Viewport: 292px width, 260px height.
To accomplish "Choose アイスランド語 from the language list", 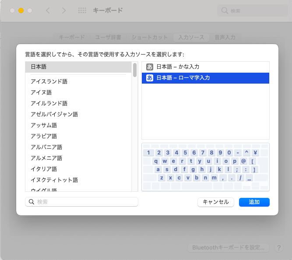I will click(78, 81).
